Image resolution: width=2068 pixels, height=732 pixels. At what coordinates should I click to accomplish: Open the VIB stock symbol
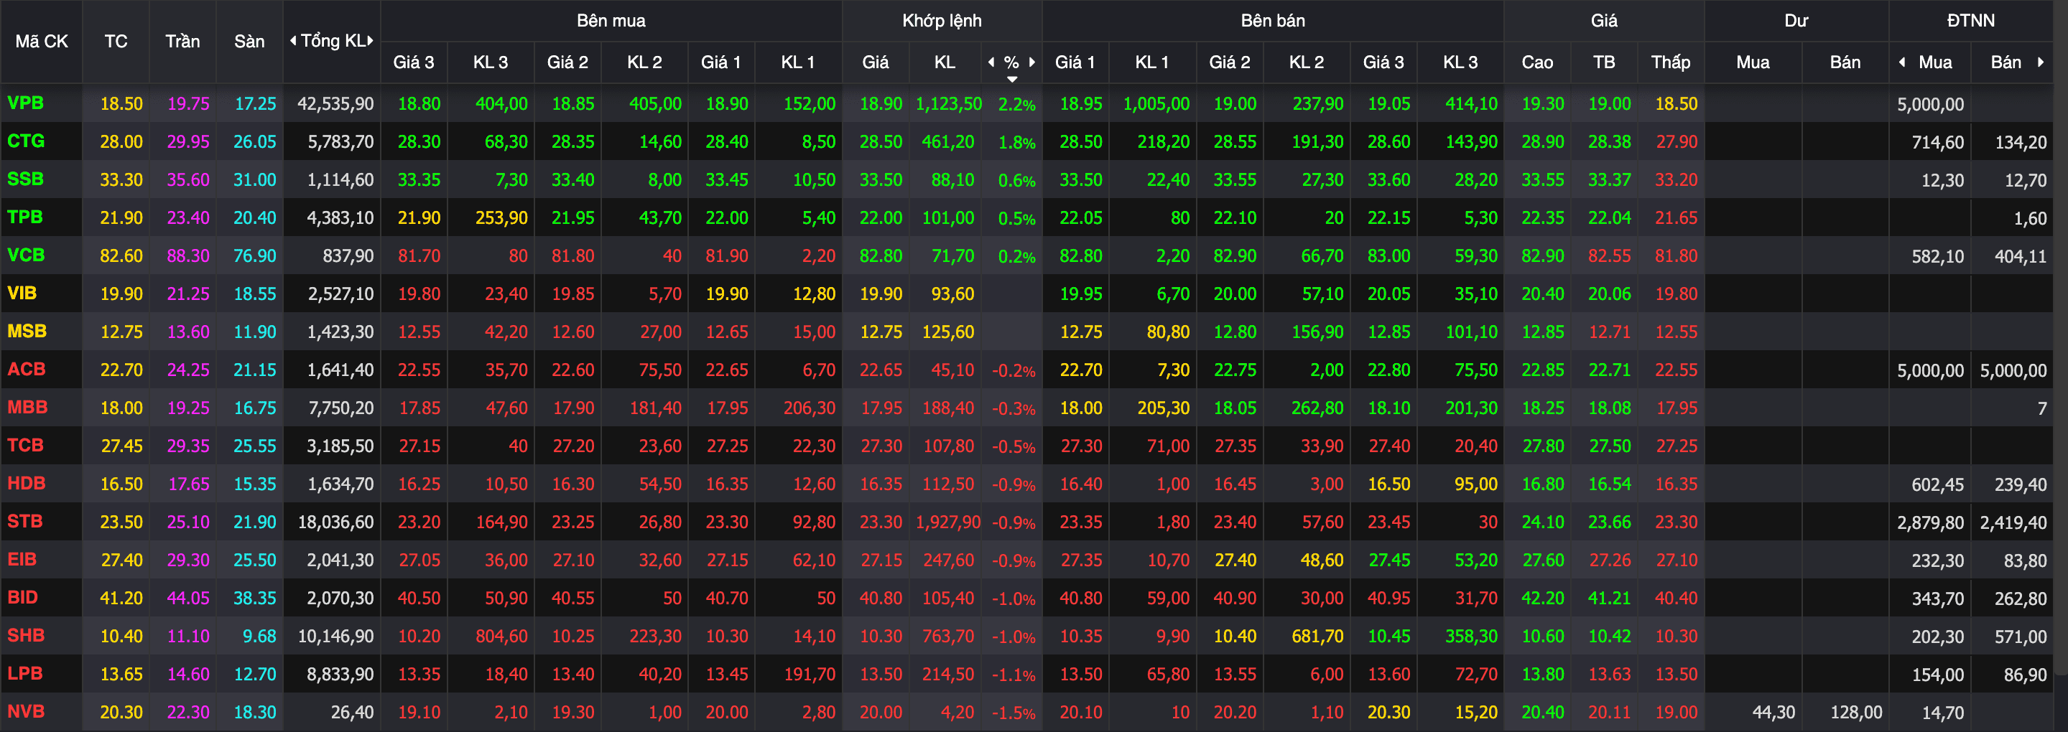coord(22,294)
